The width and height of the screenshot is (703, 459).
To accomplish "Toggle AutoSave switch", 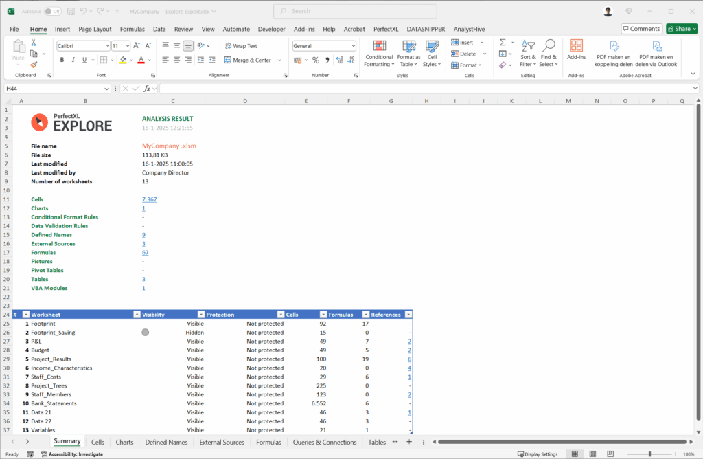I will pyautogui.click(x=52, y=11).
